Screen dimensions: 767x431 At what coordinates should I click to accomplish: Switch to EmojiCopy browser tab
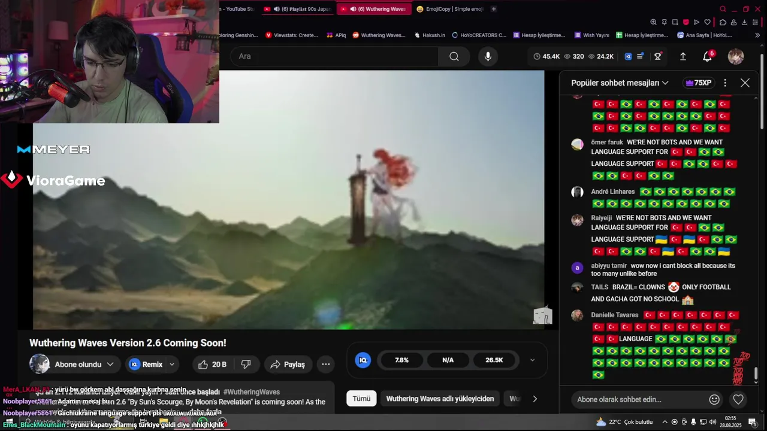coord(449,9)
